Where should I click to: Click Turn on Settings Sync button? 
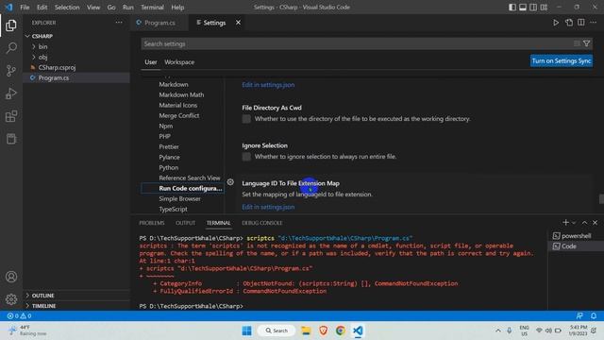pyautogui.click(x=562, y=60)
